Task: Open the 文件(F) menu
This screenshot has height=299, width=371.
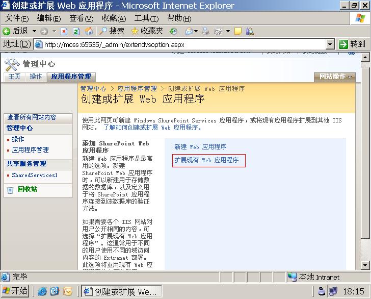Action: click(x=17, y=18)
